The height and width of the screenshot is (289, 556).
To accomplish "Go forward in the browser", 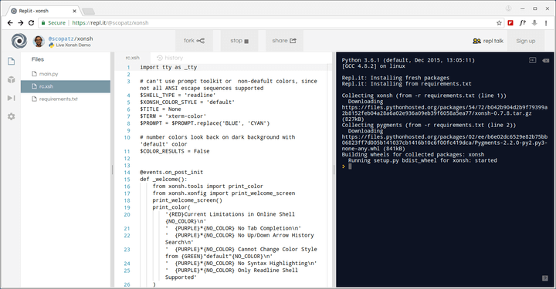I will point(21,22).
